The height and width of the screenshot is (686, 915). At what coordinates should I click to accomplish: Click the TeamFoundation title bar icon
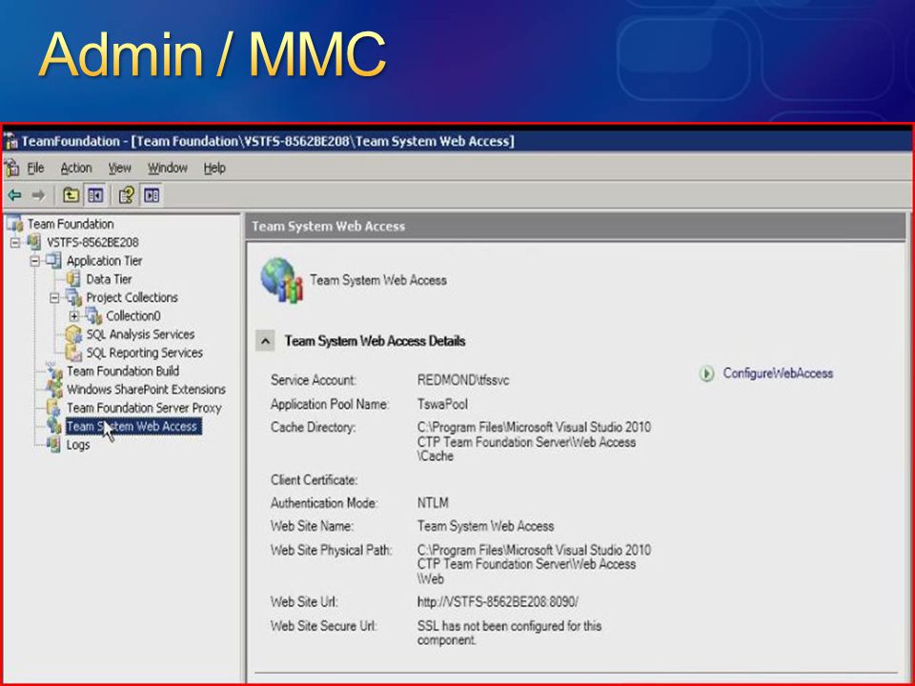pyautogui.click(x=11, y=141)
